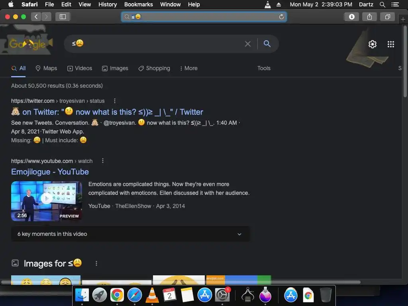Open the Spotlight search icon
Viewport: 408px width, 306px height.
(x=382, y=4)
